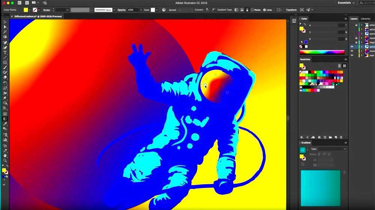Open the Stroke panel link
The width and height of the screenshot is (375, 210).
point(46,10)
